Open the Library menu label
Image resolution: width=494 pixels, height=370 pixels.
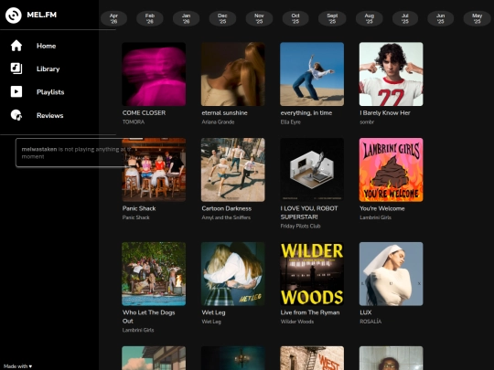coord(48,69)
